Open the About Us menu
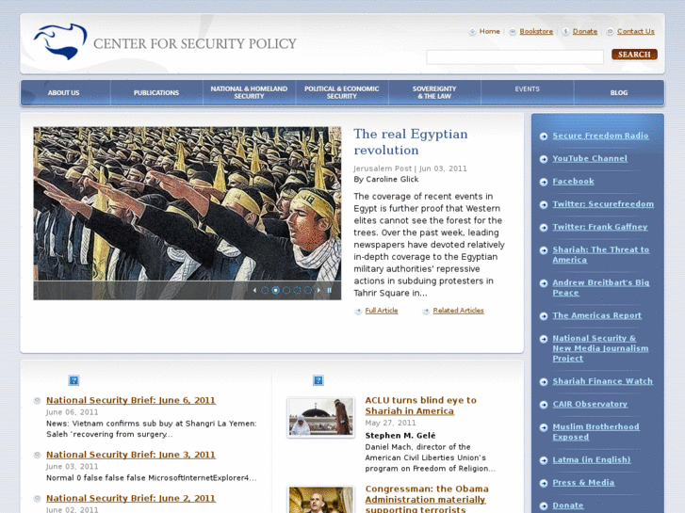The image size is (685, 513). [64, 92]
